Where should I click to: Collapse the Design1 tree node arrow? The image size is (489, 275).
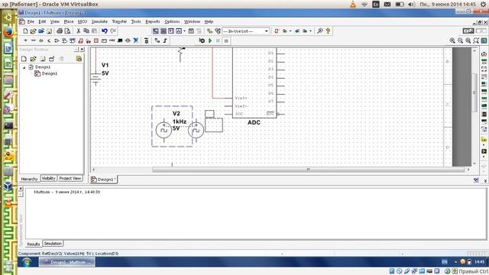pyautogui.click(x=24, y=67)
